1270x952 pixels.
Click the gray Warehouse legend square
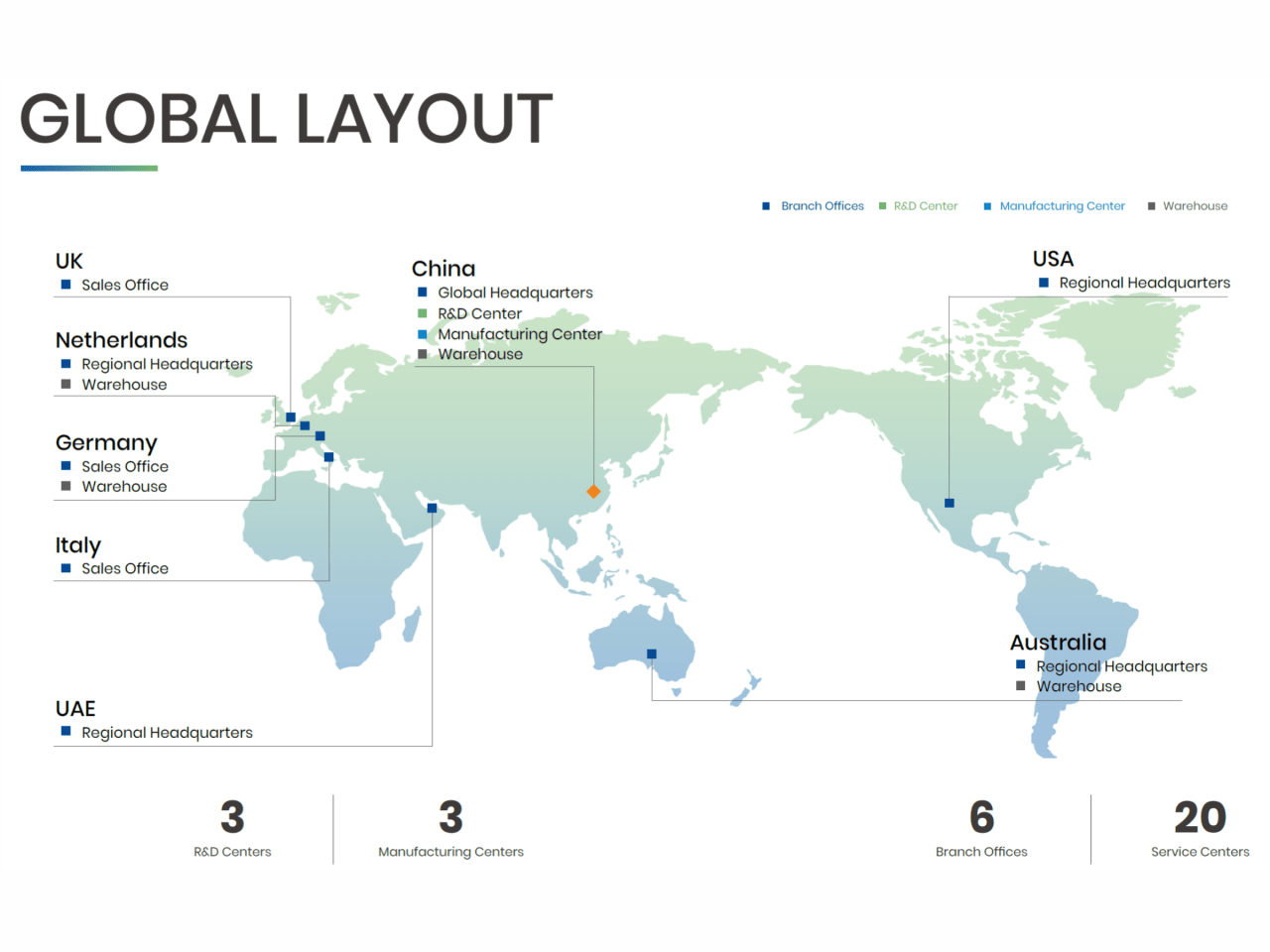pos(1151,206)
